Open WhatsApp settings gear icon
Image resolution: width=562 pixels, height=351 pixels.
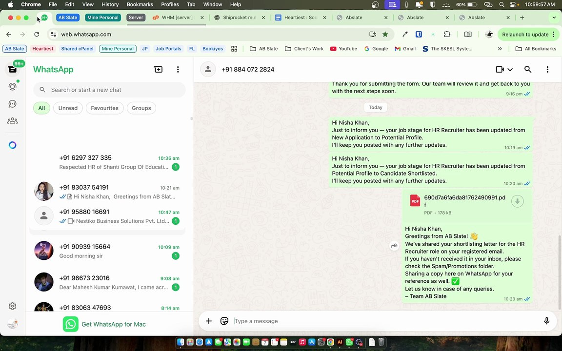(x=13, y=306)
